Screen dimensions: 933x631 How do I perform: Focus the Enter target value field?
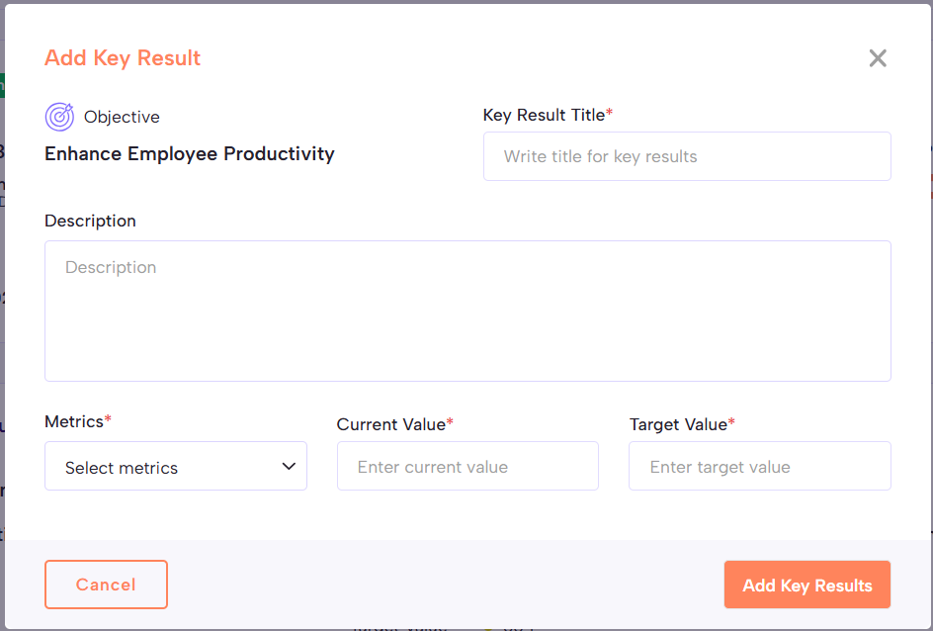pos(760,466)
